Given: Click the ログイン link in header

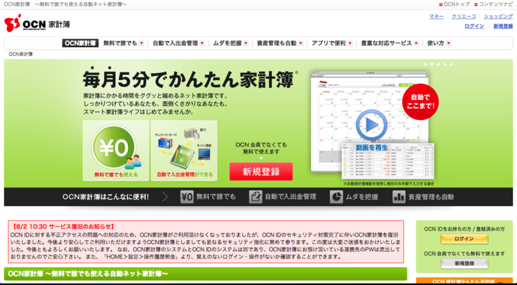Looking at the screenshot, I should click(474, 26).
